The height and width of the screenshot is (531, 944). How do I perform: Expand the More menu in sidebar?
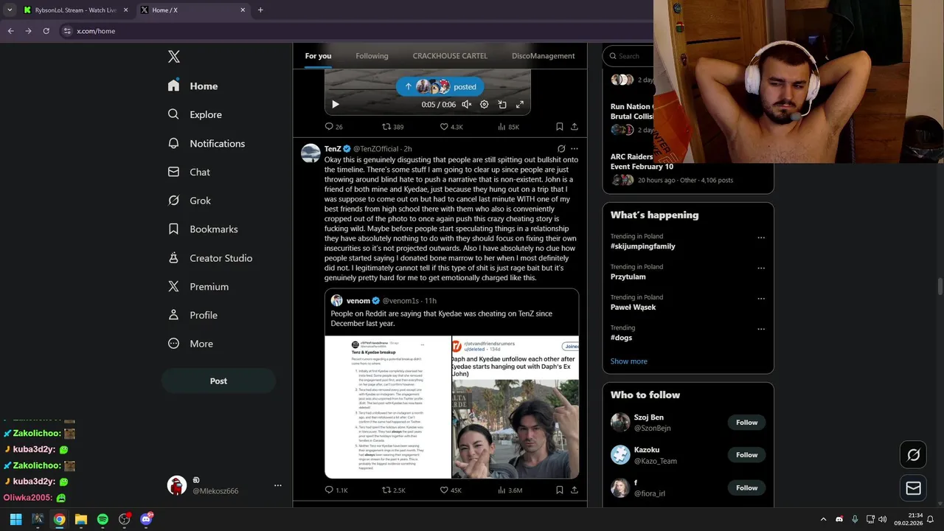click(x=190, y=344)
